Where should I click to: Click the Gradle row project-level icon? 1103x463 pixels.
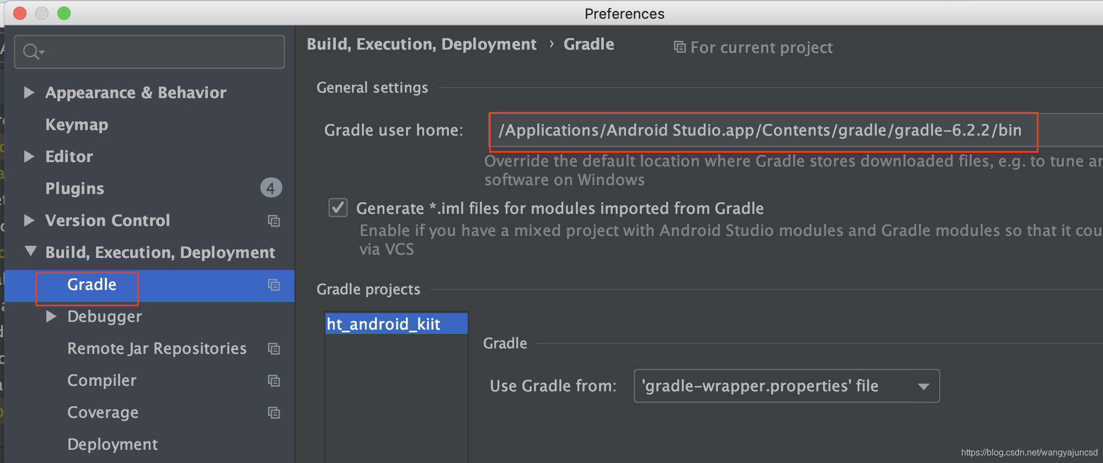click(x=274, y=285)
